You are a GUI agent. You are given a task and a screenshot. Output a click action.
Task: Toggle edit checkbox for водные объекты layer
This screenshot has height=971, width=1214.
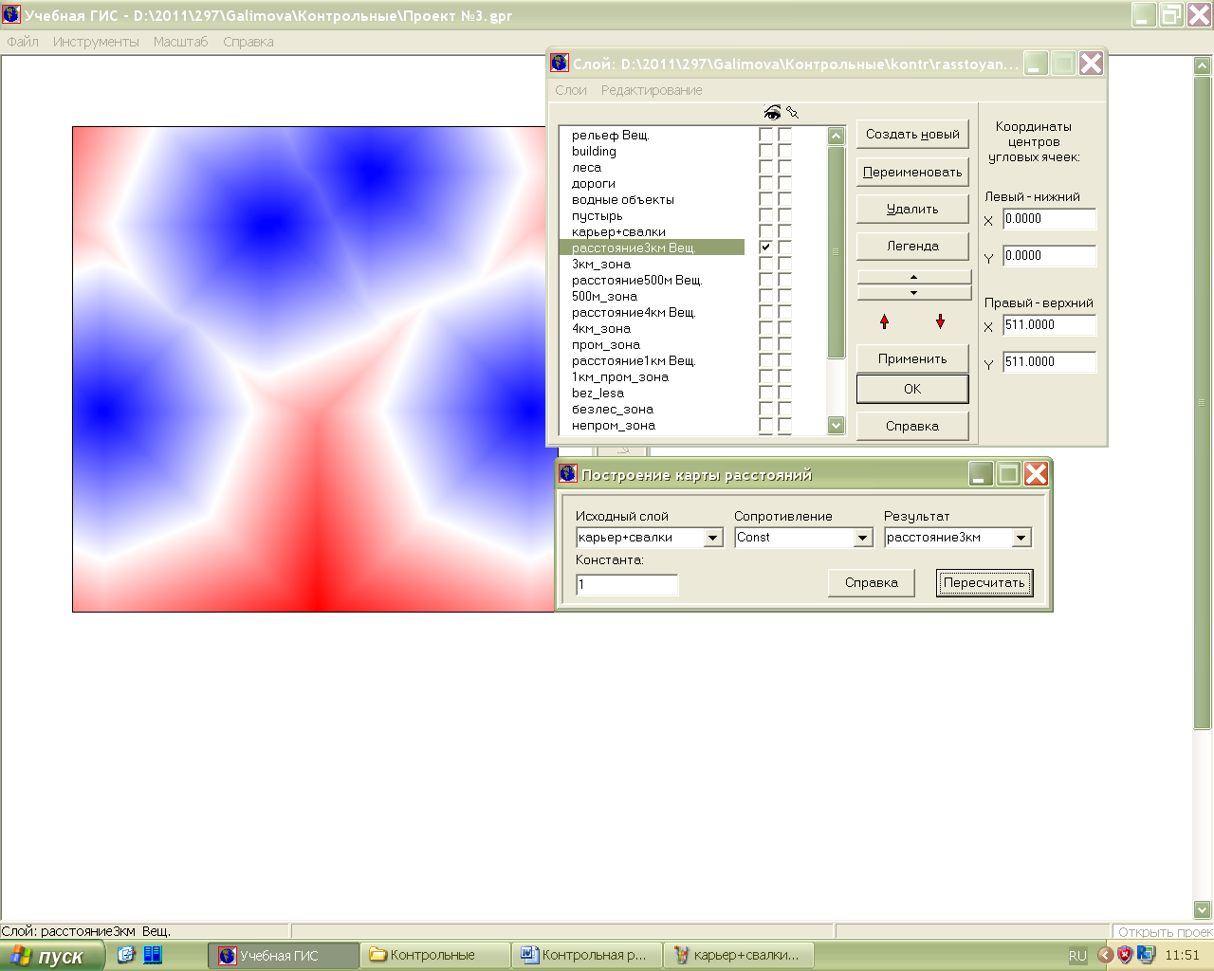(x=784, y=199)
